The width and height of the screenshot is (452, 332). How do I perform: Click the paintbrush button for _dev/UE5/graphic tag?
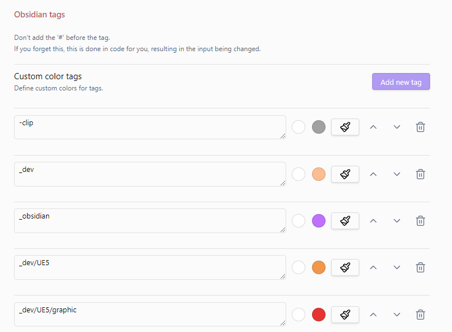coord(345,315)
